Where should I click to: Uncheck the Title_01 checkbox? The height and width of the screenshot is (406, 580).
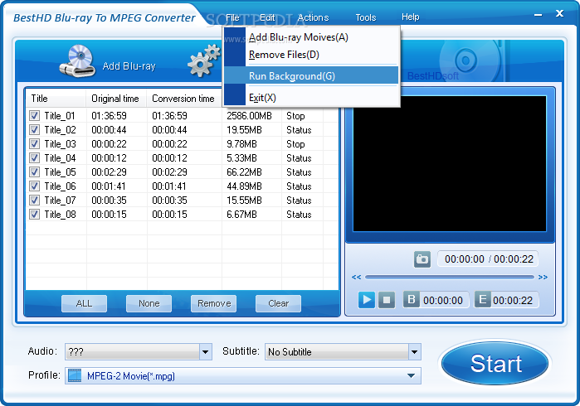point(34,116)
